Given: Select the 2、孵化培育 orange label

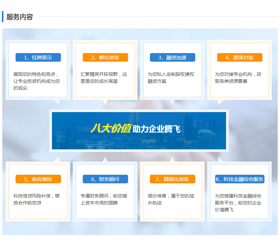Looking at the screenshot, I should (x=105, y=57).
